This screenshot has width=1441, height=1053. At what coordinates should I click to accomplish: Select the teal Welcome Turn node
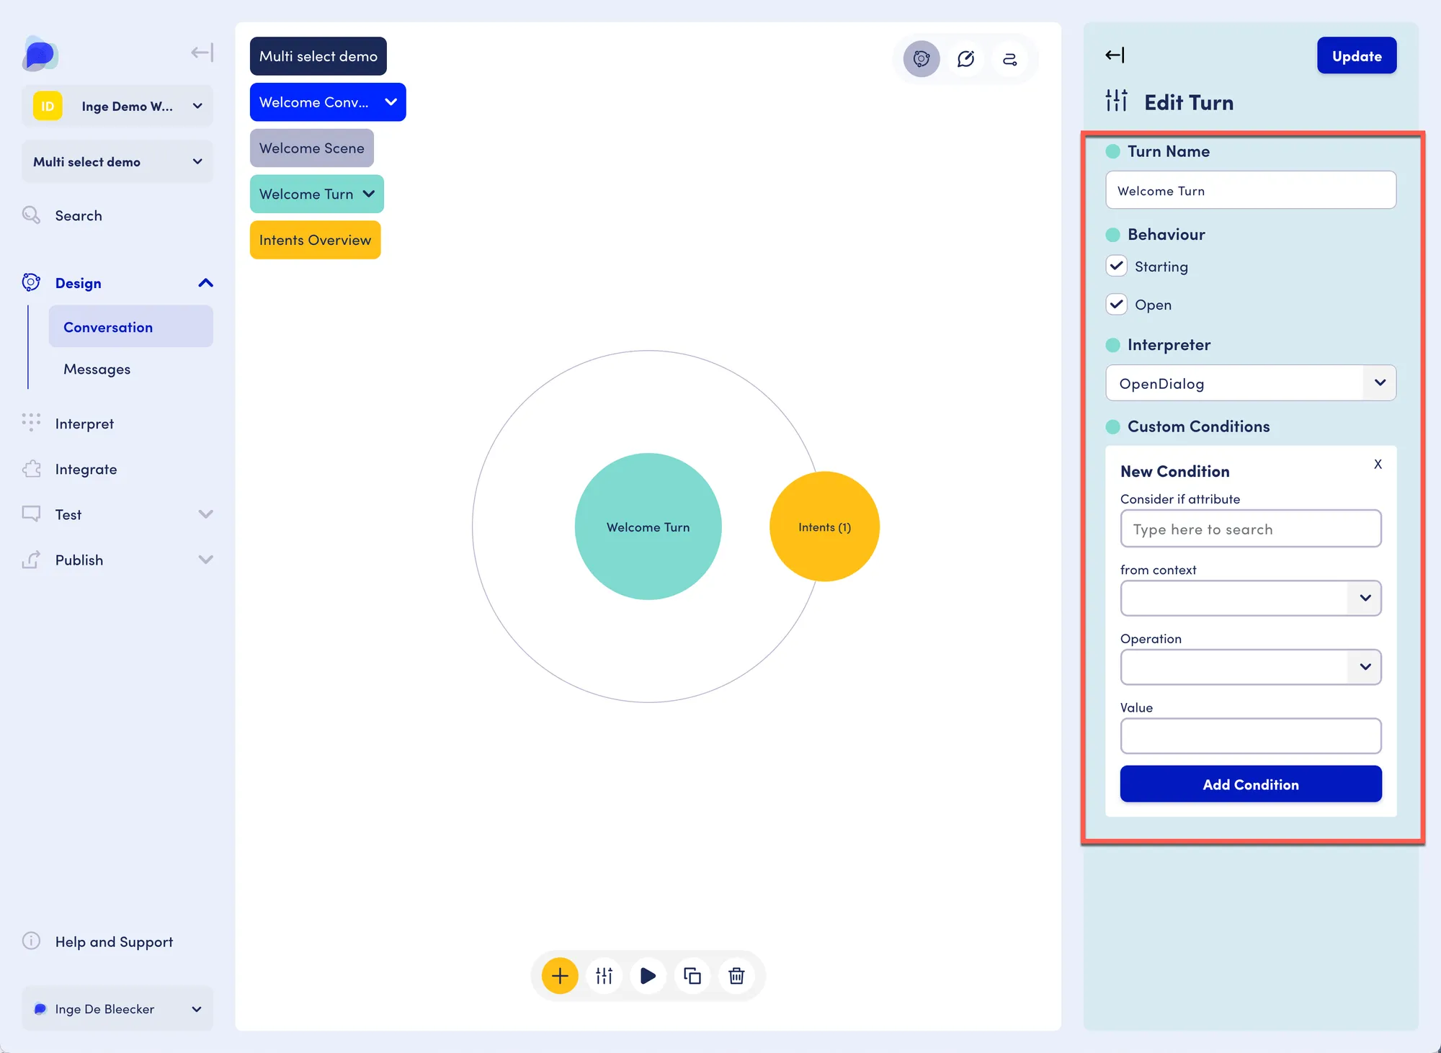tap(648, 526)
